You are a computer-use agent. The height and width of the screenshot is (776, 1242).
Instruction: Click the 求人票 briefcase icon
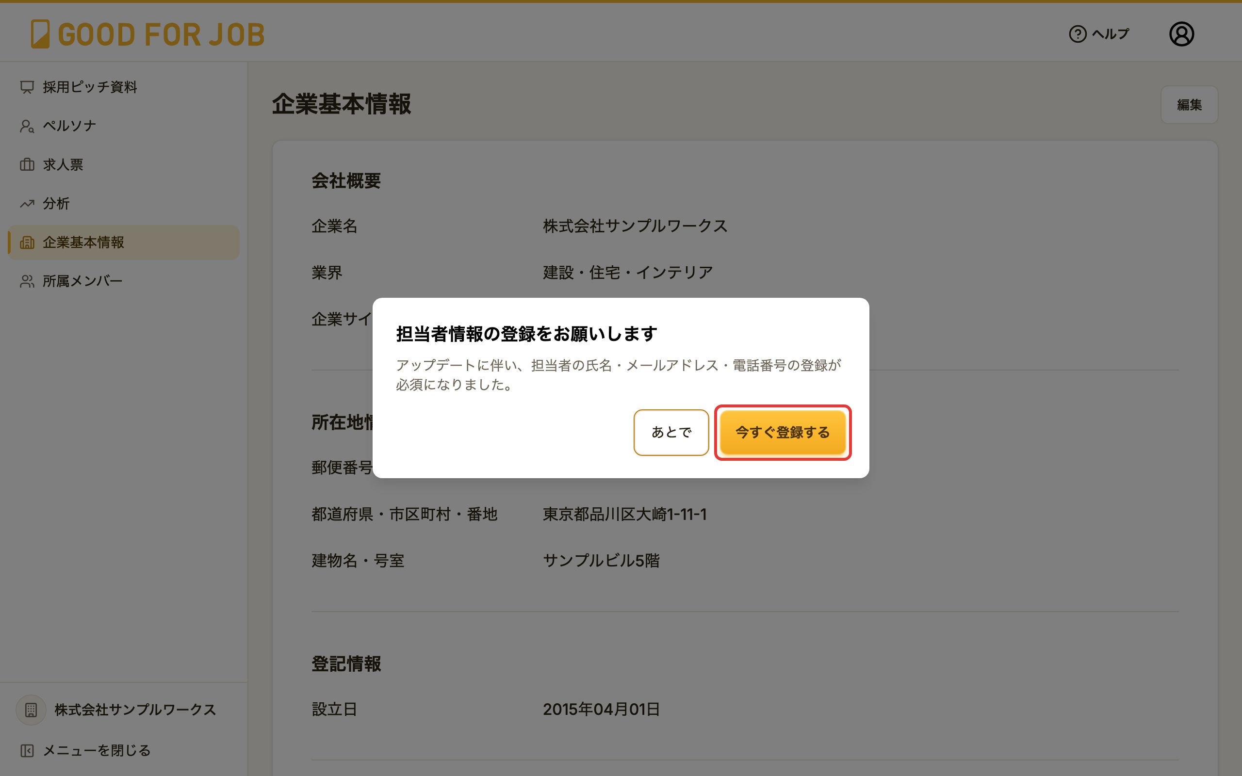pos(27,165)
